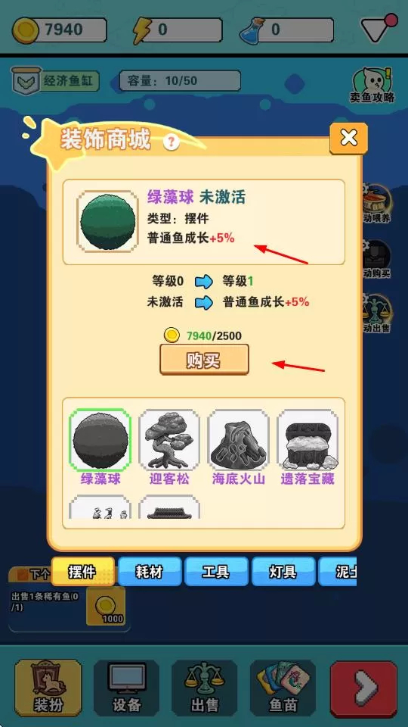Image resolution: width=408 pixels, height=727 pixels.
Task: Open the 灯具 lighting tab
Action: (x=283, y=572)
